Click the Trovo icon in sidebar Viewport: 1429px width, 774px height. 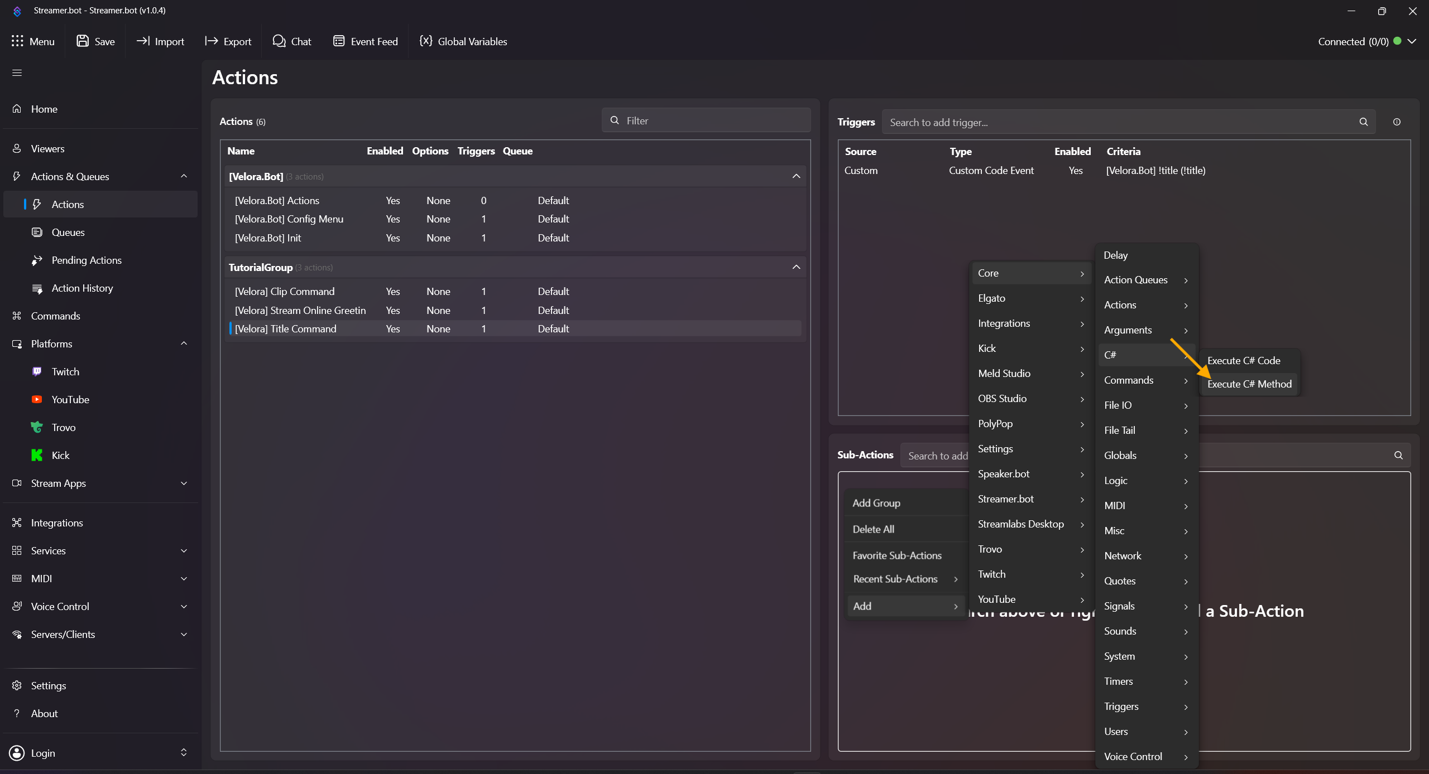37,427
